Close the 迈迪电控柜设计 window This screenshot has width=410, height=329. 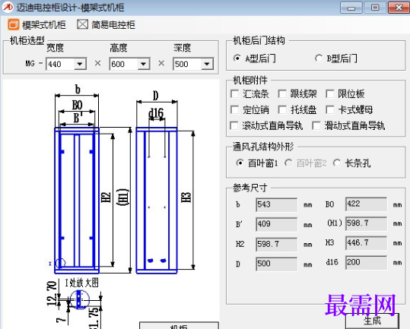pos(399,8)
